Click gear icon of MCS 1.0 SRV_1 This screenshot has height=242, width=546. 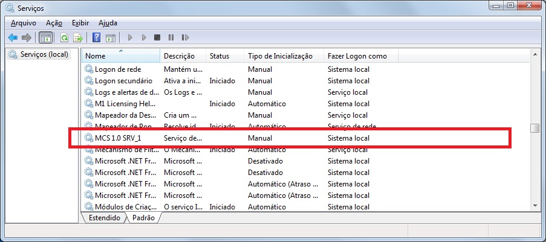pyautogui.click(x=89, y=138)
